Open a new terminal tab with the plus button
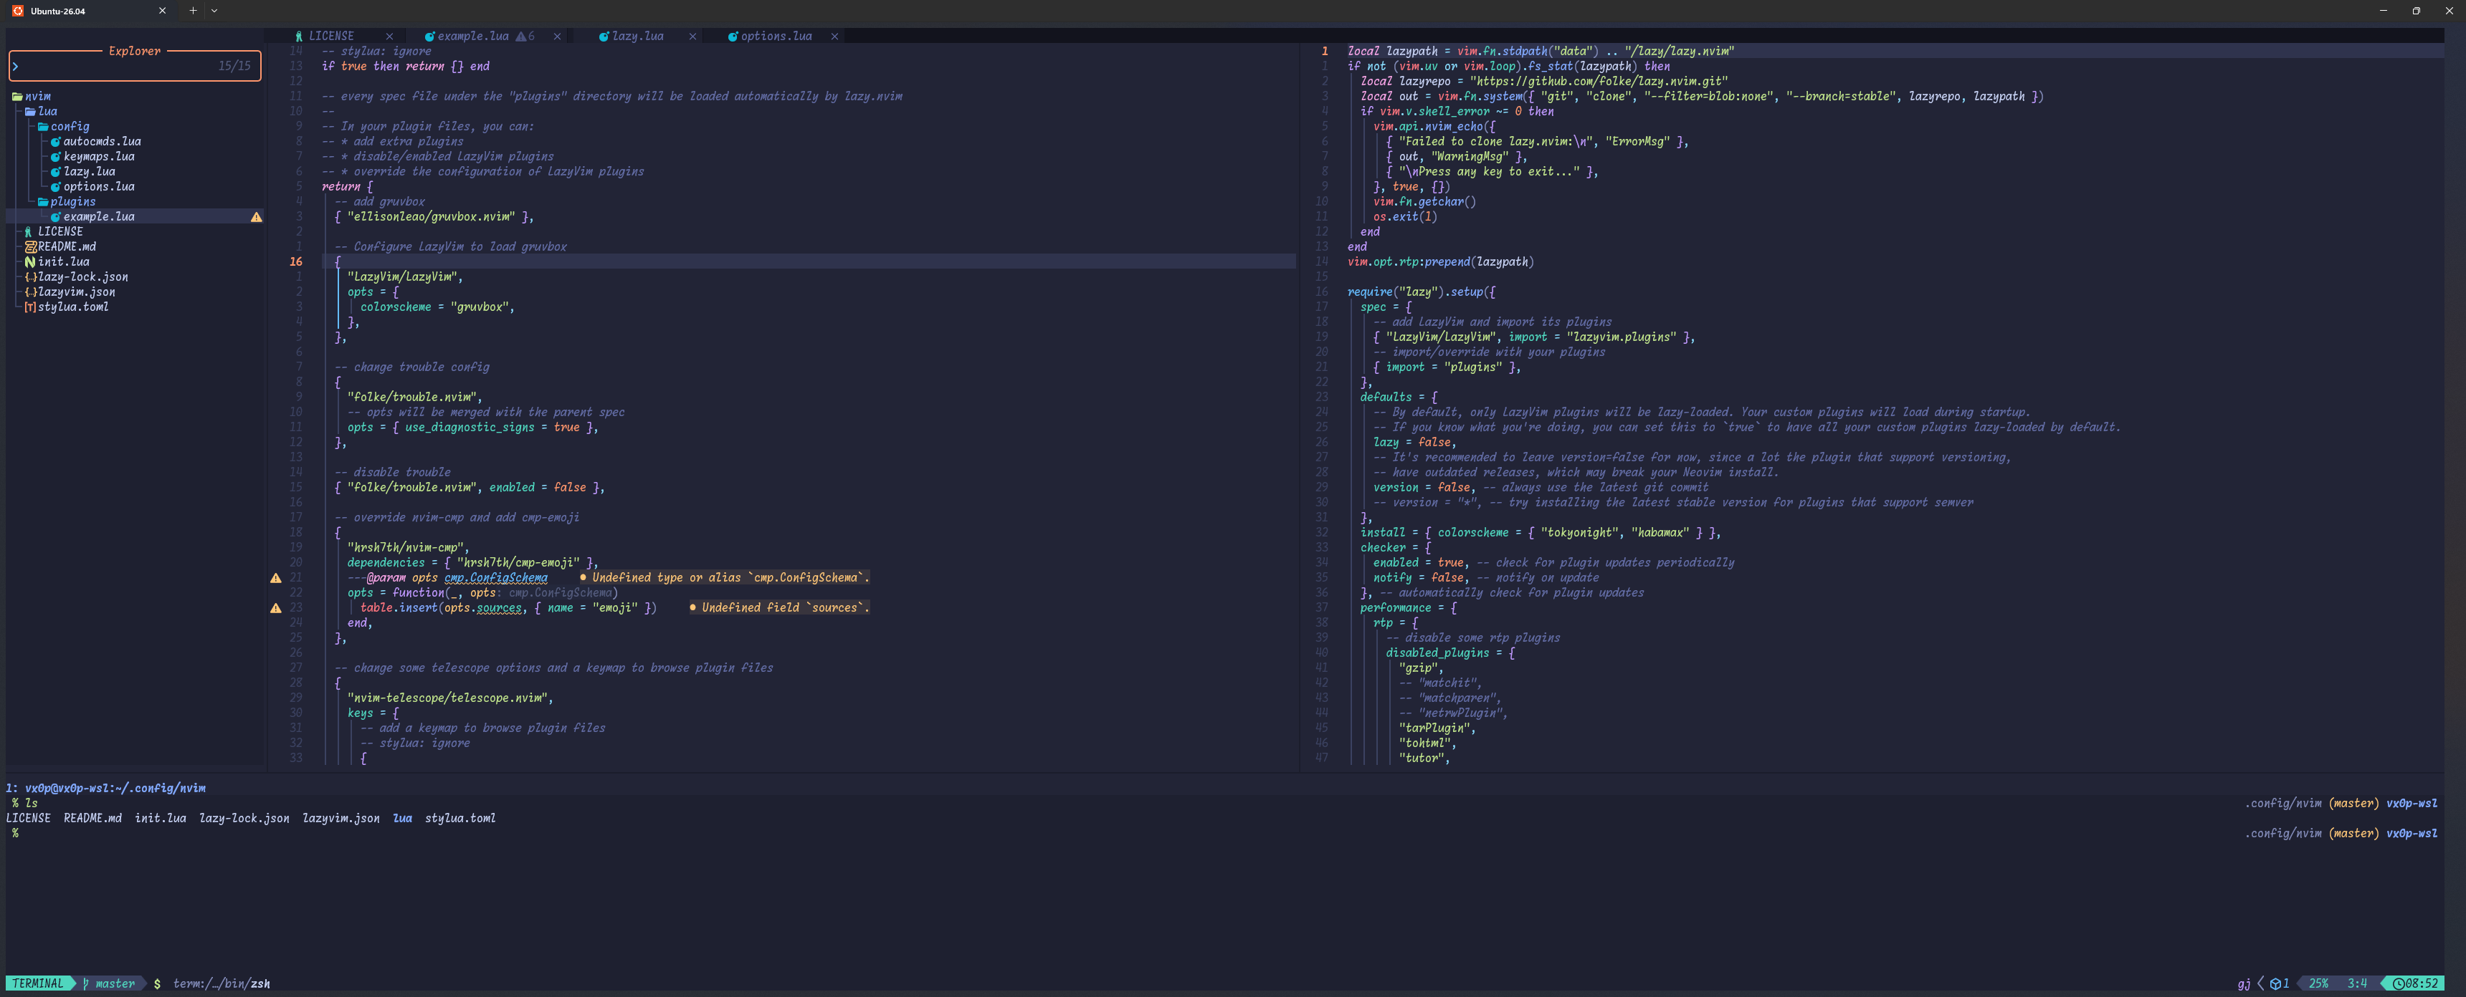2466x997 pixels. (192, 11)
